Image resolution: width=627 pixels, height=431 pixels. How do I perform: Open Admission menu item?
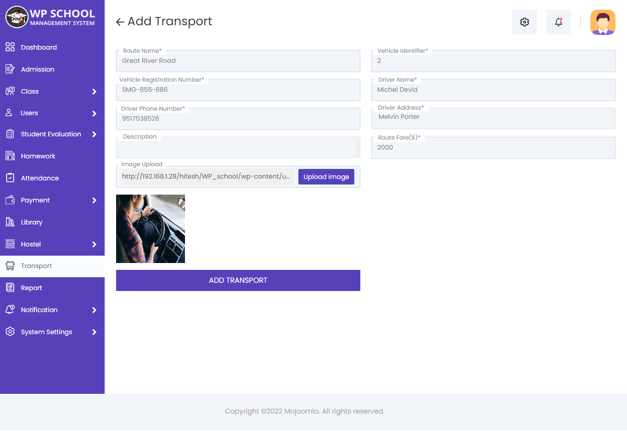pyautogui.click(x=52, y=69)
